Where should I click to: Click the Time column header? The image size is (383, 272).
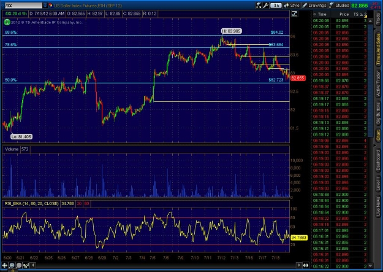(x=322, y=15)
